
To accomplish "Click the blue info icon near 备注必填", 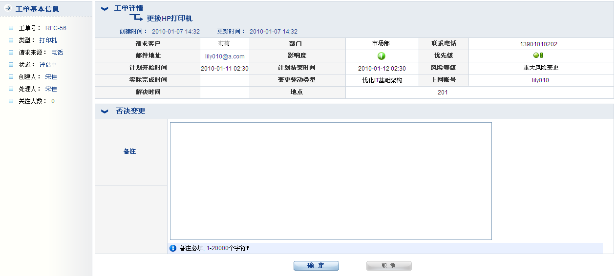I will (173, 248).
